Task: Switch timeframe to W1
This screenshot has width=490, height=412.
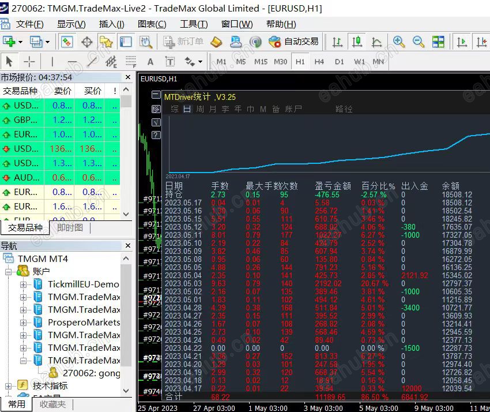Action: click(359, 62)
